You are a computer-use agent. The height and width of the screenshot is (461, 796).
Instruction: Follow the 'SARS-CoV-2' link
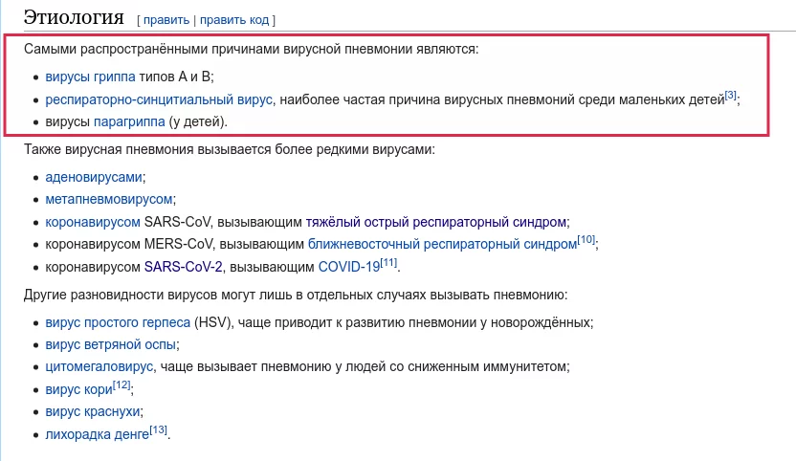coord(184,266)
